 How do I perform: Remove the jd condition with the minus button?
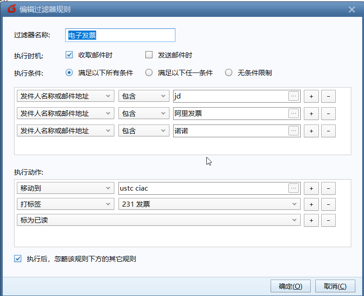coord(328,96)
